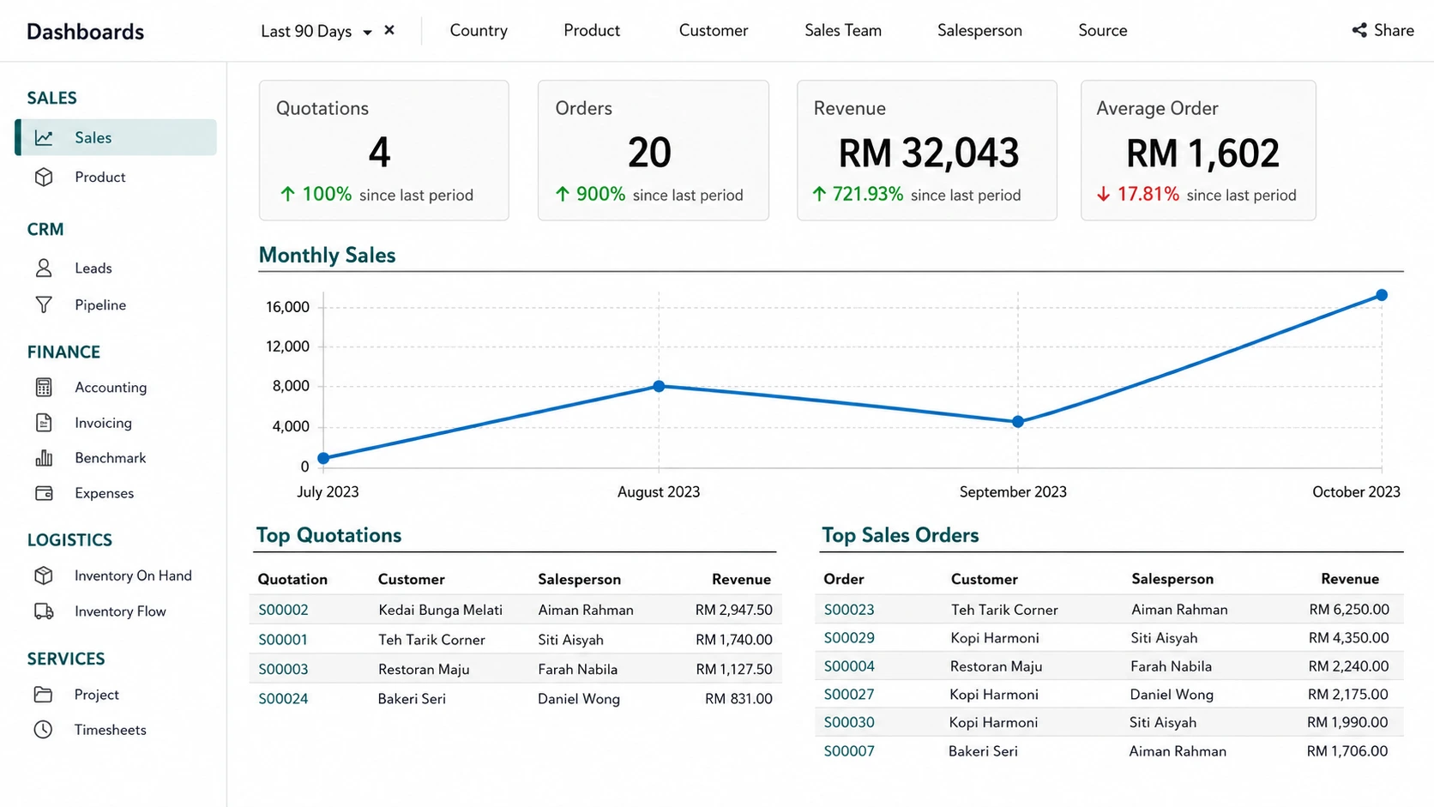The width and height of the screenshot is (1434, 807).
Task: Click the July 2023 chart data point
Action: (x=323, y=459)
